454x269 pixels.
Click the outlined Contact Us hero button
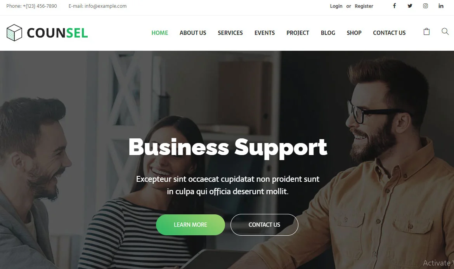(x=264, y=225)
